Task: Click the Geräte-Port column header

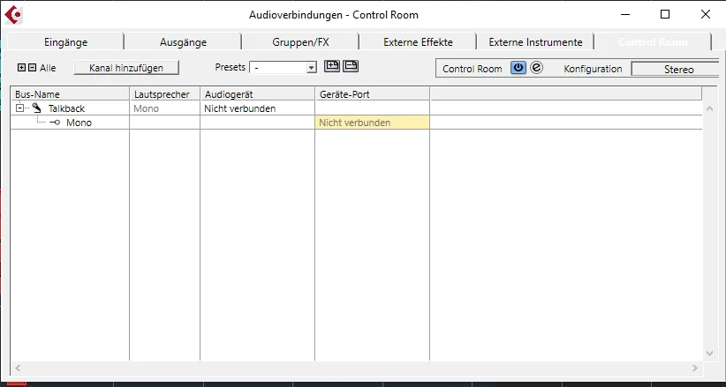Action: pyautogui.click(x=372, y=94)
